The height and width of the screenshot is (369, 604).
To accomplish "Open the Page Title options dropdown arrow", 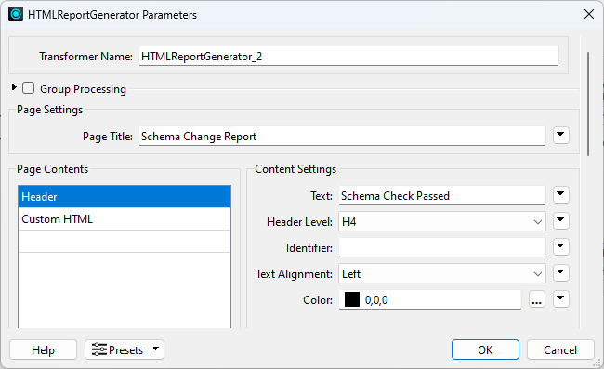I will (561, 135).
